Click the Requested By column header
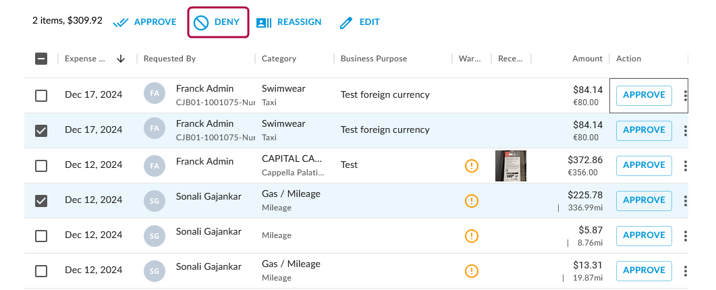This screenshot has width=716, height=290. tap(169, 59)
